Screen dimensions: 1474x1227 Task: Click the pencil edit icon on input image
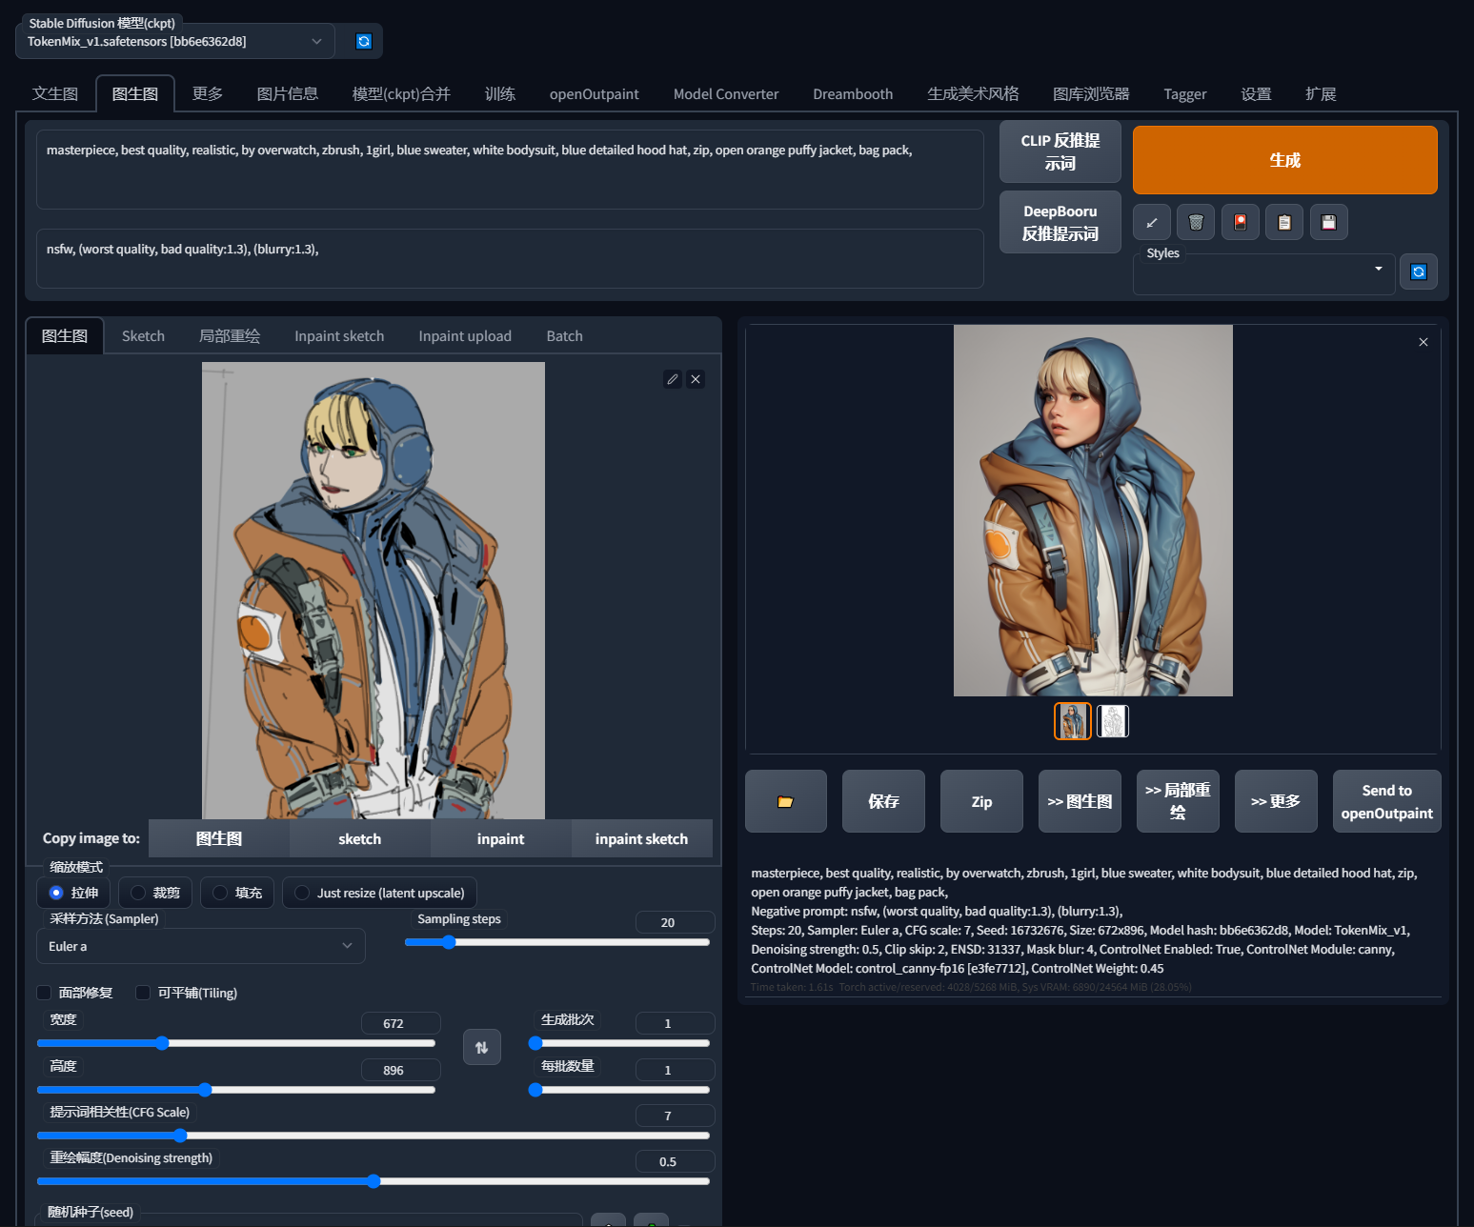click(673, 379)
